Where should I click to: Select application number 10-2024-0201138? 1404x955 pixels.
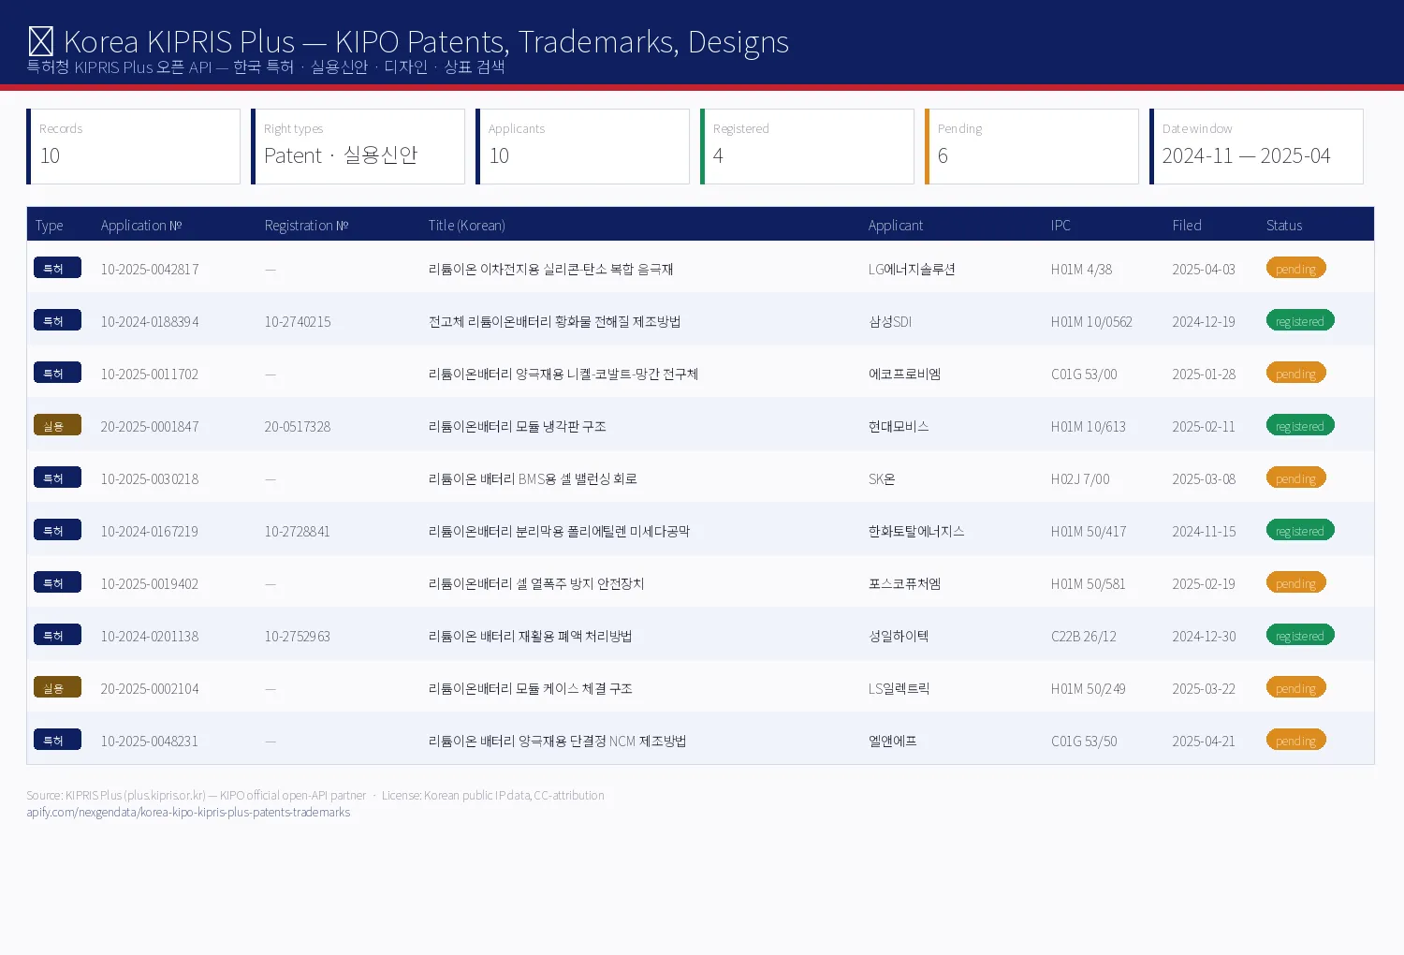pos(150,637)
